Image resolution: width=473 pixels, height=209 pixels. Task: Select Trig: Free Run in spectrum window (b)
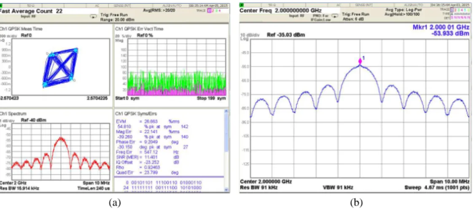(x=356, y=14)
